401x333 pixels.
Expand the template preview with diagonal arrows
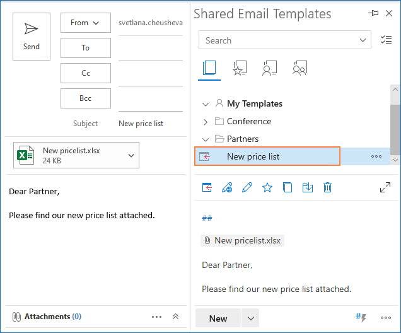coord(385,187)
